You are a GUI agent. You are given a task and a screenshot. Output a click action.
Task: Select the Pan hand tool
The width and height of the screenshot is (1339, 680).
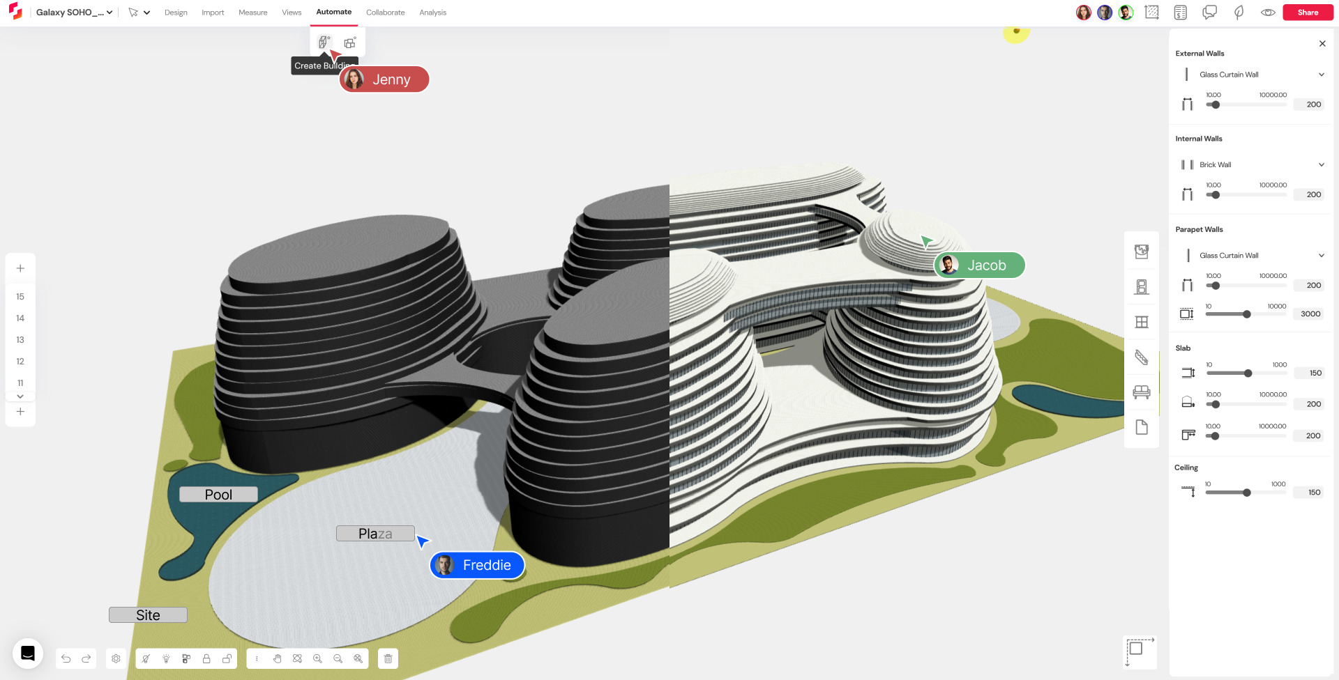click(x=278, y=658)
